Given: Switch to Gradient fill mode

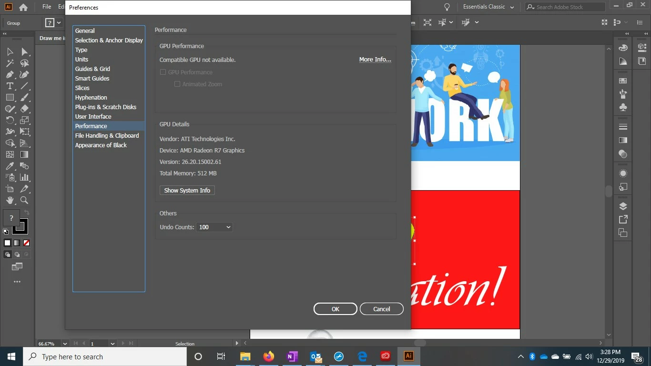Looking at the screenshot, I should pos(17,243).
